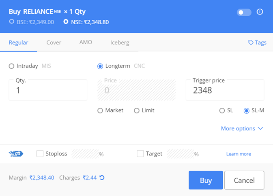Select the Limit order type
Screen dimensions: 273x196
[137, 111]
